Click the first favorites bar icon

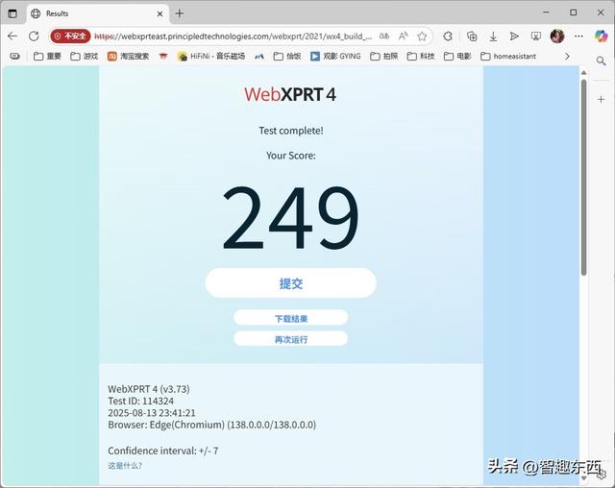[15, 57]
